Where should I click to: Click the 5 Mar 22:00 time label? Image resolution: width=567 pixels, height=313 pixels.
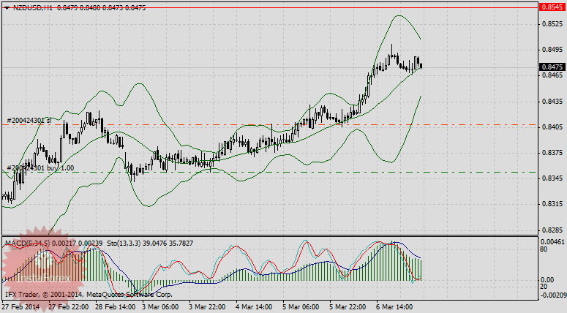click(348, 308)
